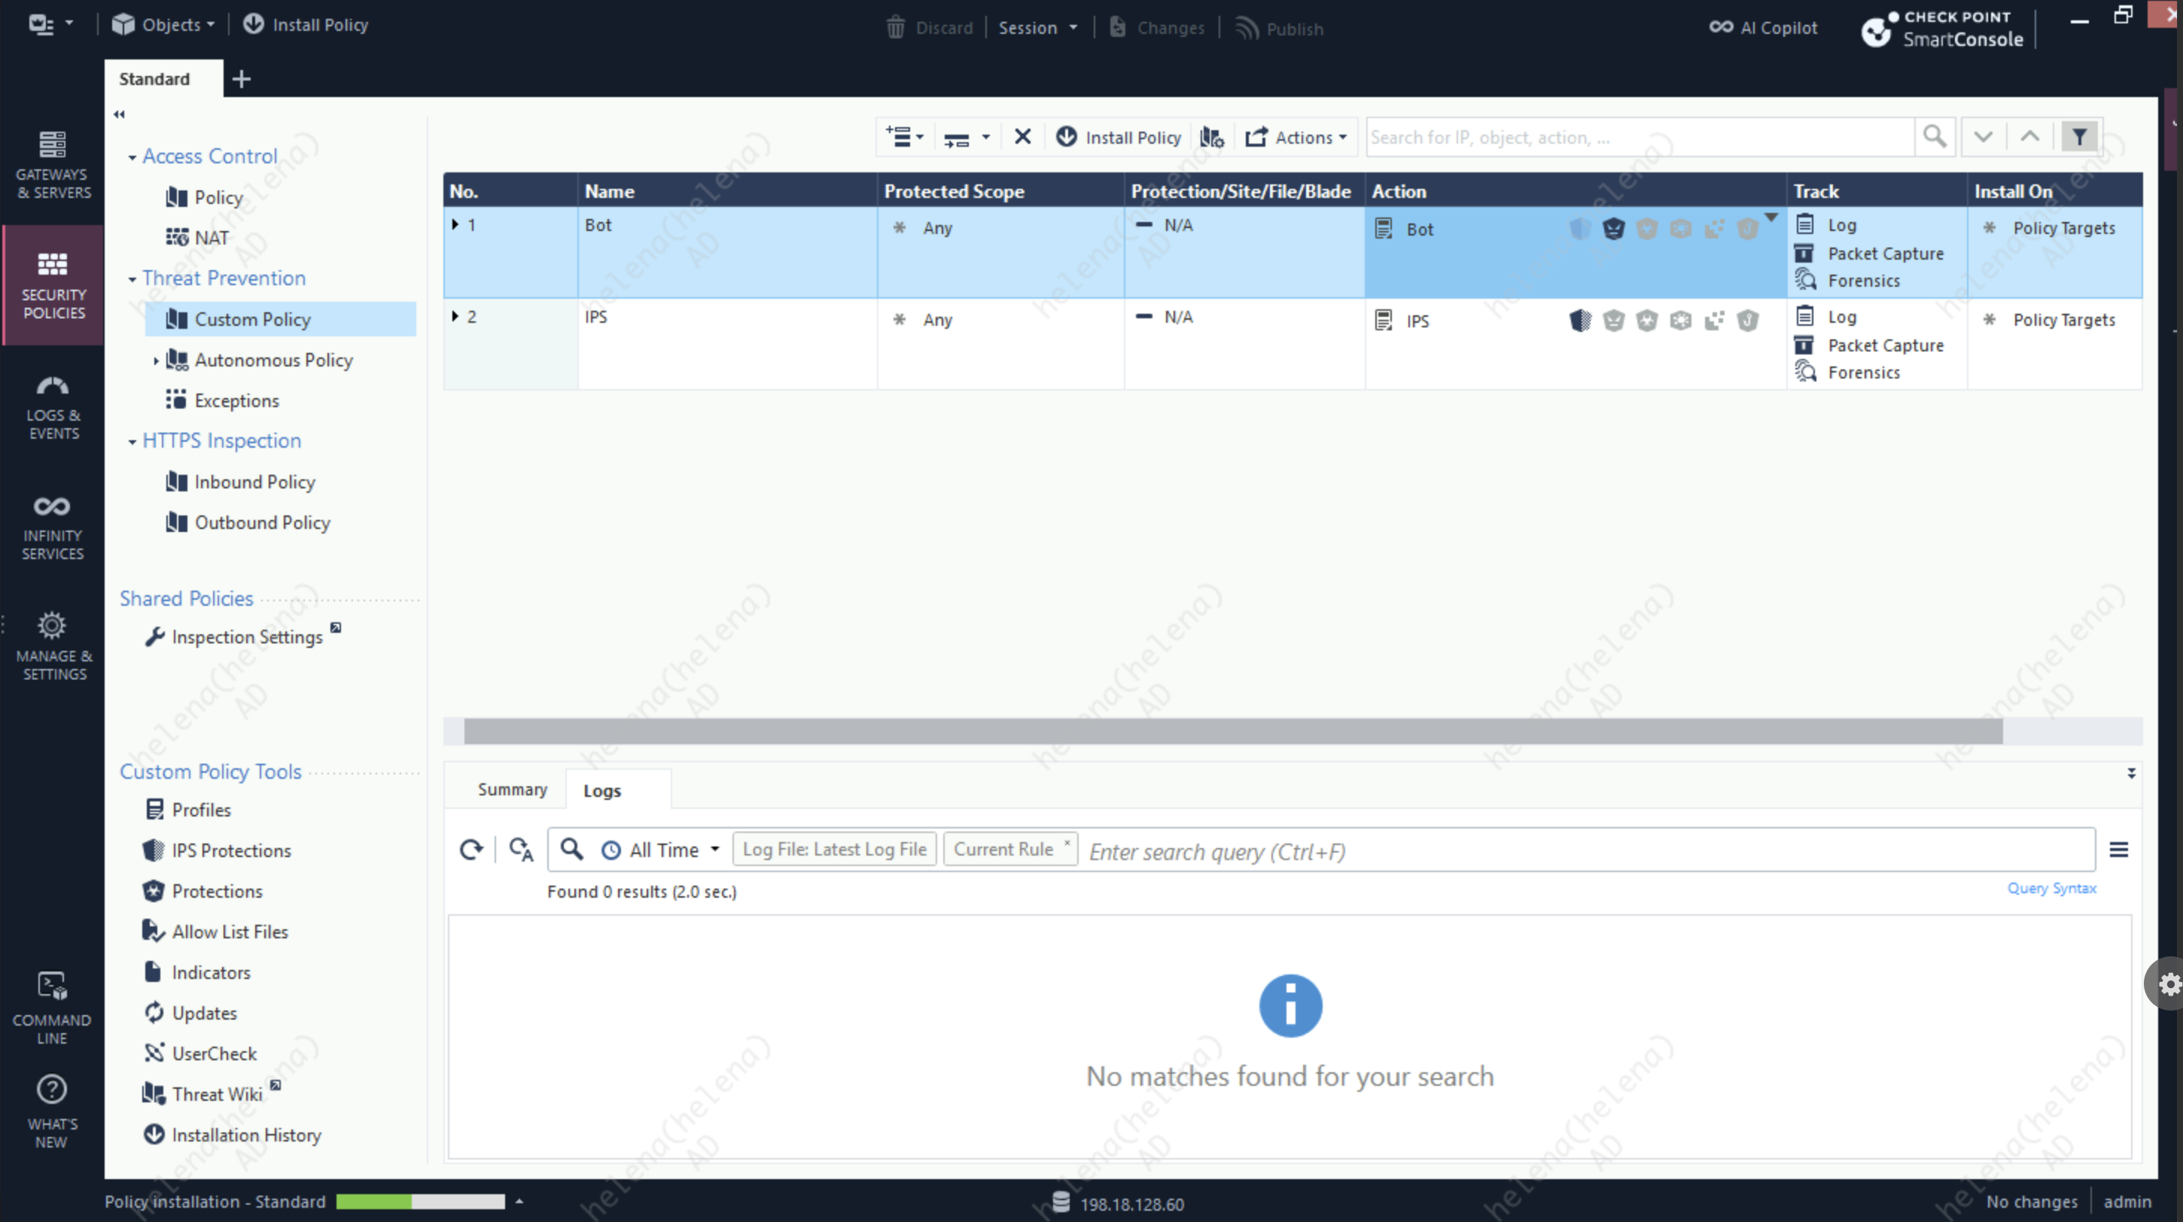Click the Install Policy toolbar button
This screenshot has width=2183, height=1222.
(x=1119, y=136)
